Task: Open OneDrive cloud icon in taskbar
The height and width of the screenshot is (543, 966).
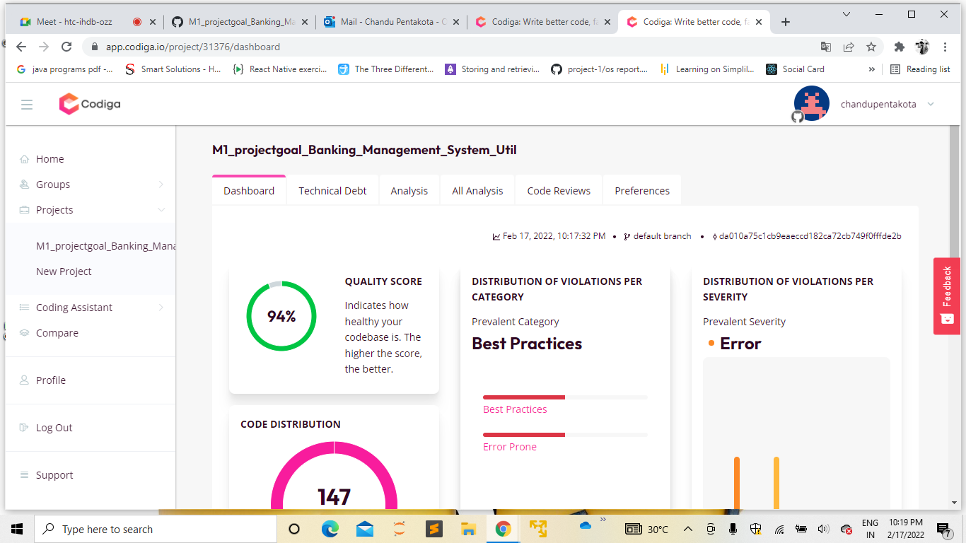Action: 585,525
